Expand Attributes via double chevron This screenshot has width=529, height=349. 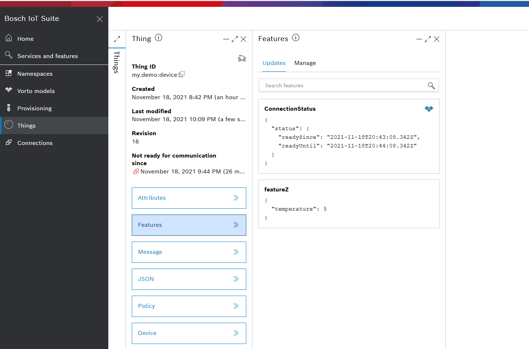coord(236,198)
